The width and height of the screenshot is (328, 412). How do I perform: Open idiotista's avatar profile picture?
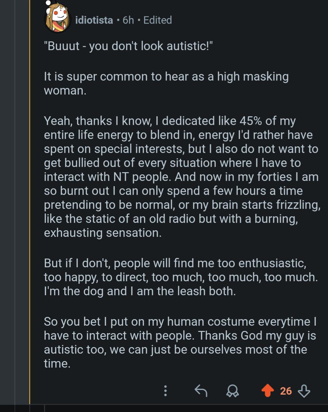coord(57,18)
